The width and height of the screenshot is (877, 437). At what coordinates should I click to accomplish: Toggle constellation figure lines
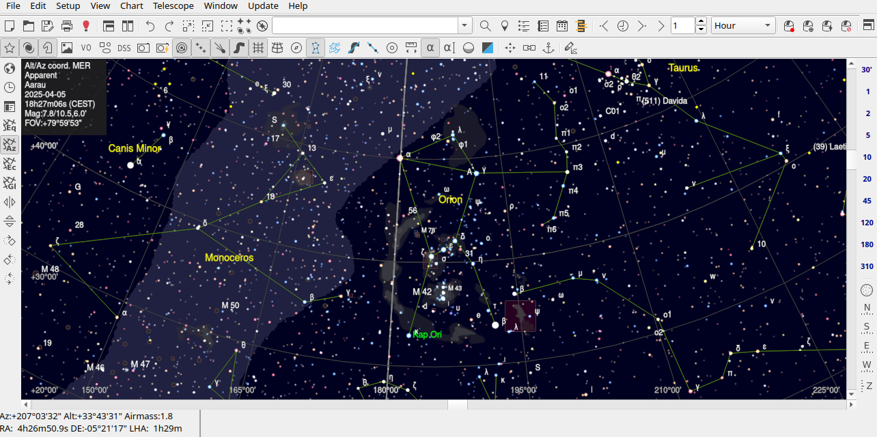[315, 48]
